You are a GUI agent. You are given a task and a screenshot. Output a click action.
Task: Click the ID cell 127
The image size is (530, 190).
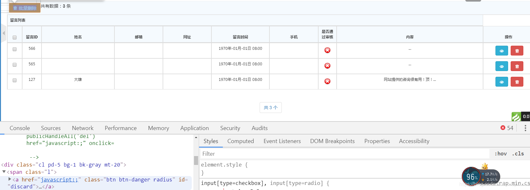point(32,80)
